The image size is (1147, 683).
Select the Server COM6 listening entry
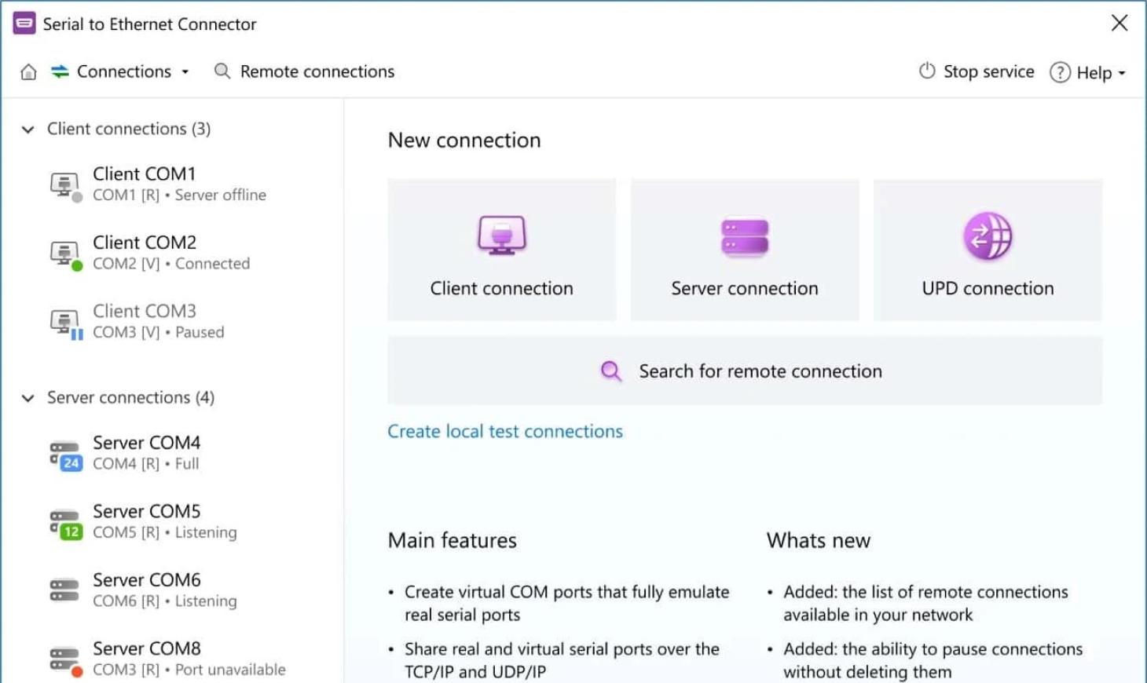point(164,590)
